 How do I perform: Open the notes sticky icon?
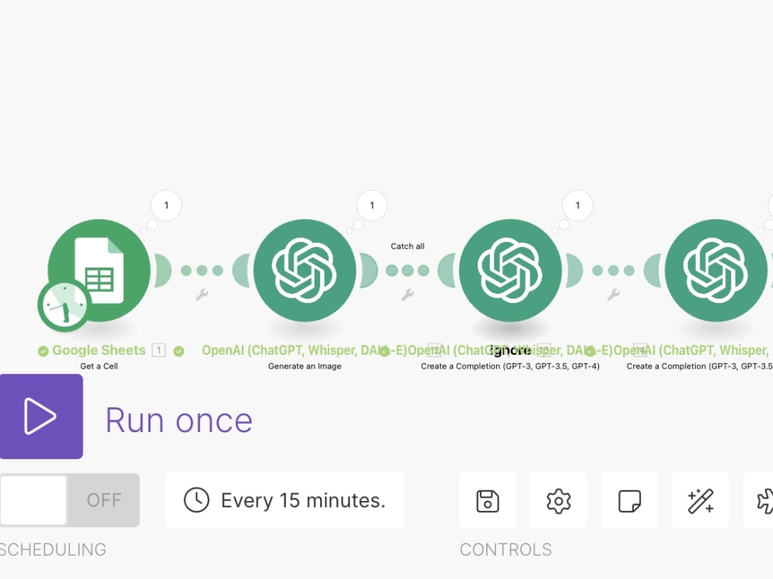[629, 501]
